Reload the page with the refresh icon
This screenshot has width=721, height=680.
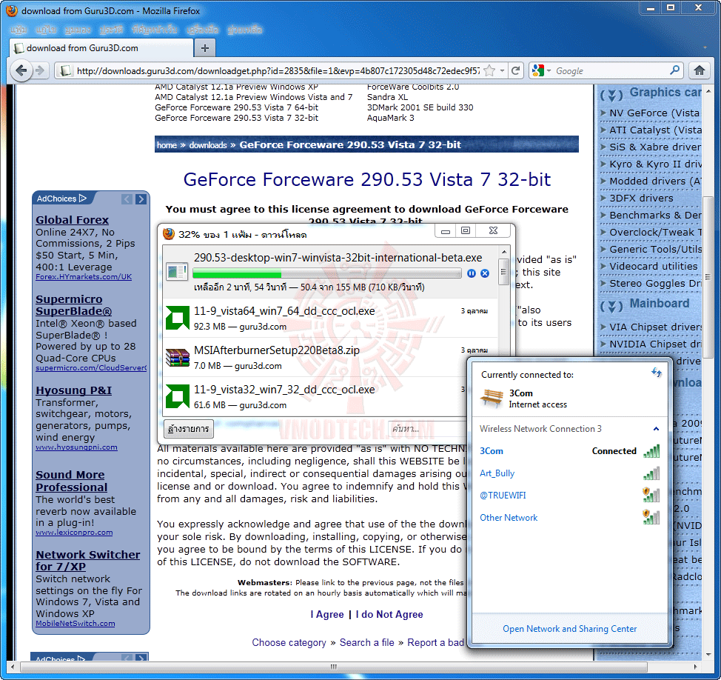tap(515, 70)
